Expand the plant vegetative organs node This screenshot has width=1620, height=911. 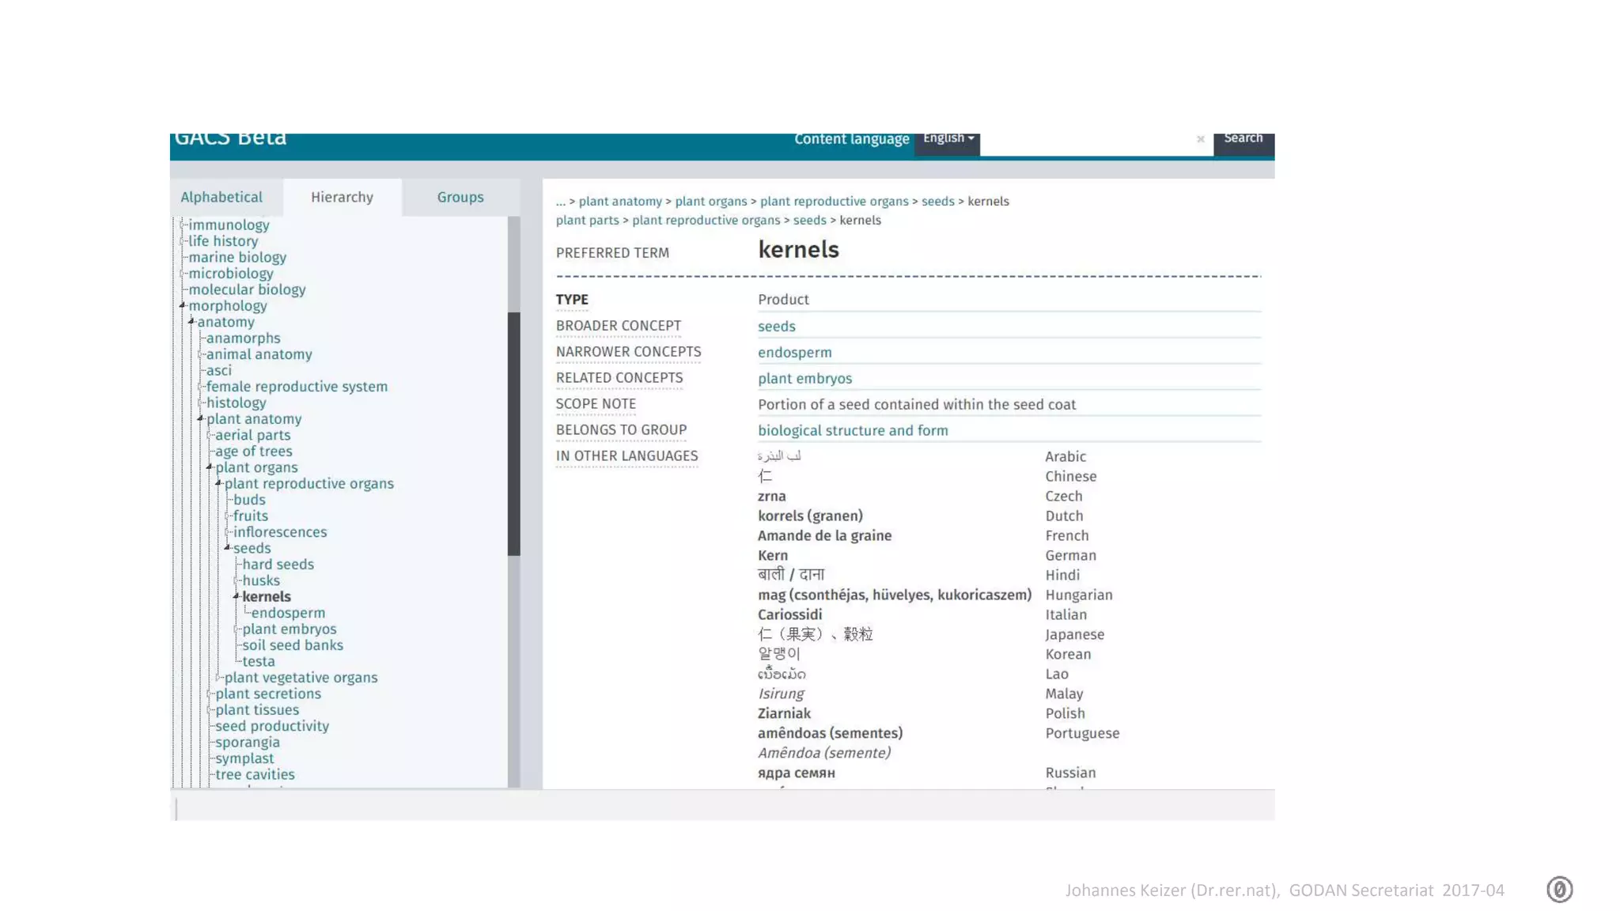pyautogui.click(x=219, y=677)
